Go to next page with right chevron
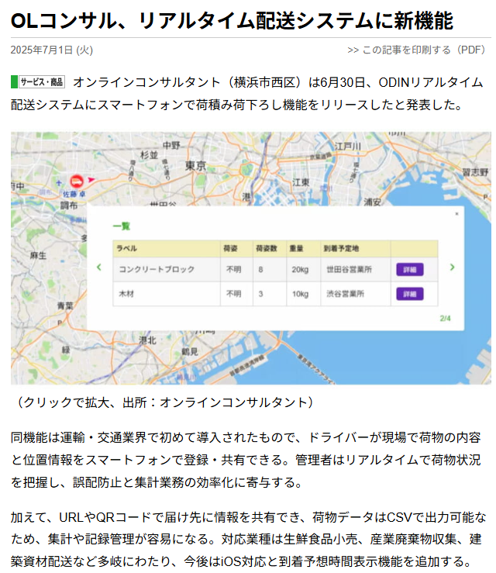The height and width of the screenshot is (573, 496). click(452, 268)
